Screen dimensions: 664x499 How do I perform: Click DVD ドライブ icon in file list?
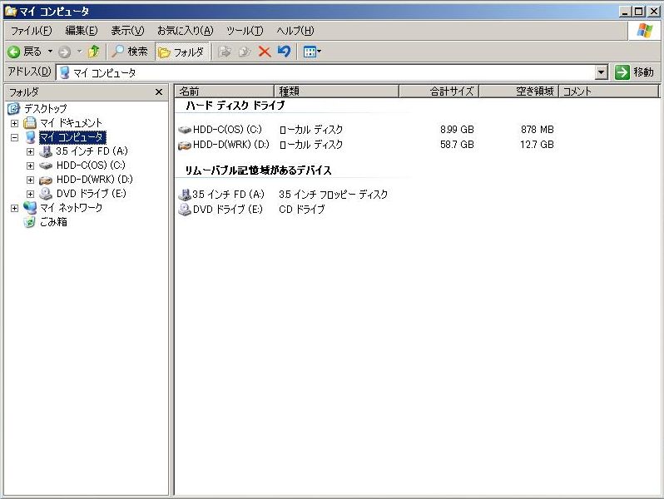185,209
